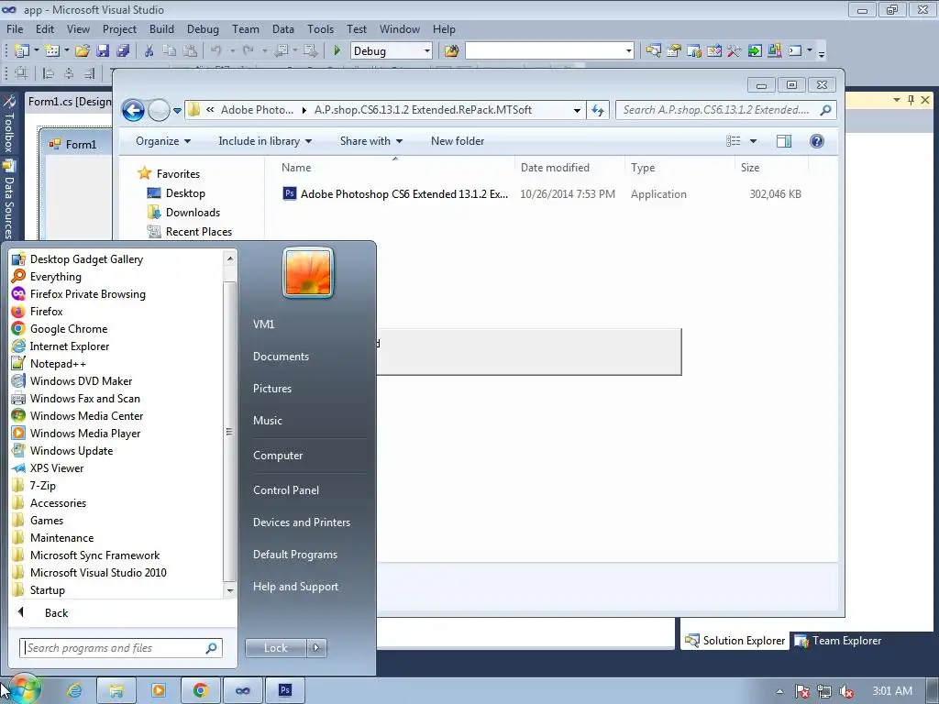Open the Share with dropdown
The width and height of the screenshot is (939, 704).
click(370, 141)
